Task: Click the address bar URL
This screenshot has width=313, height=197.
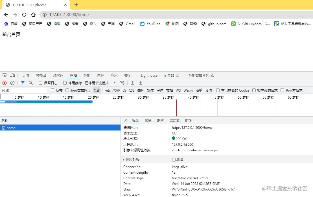Action: click(x=69, y=15)
